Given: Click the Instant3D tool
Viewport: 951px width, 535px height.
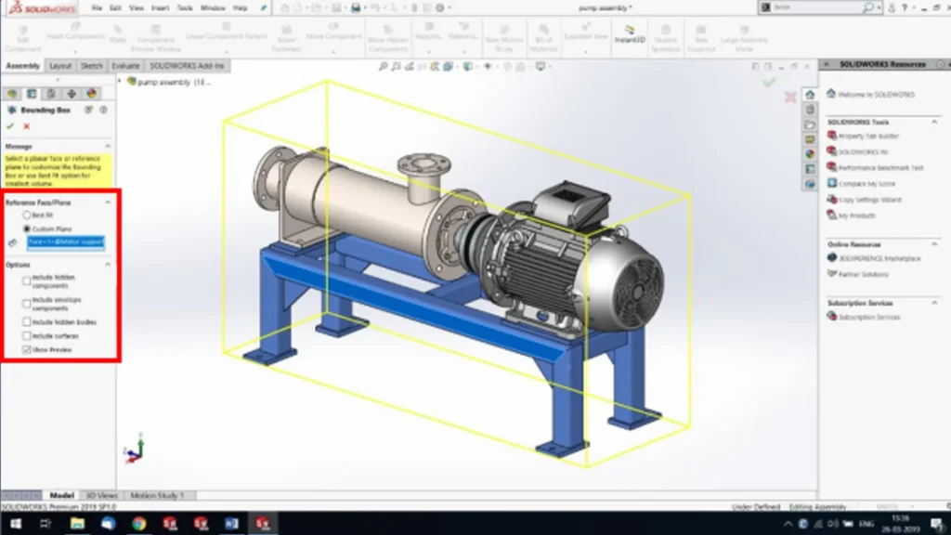Looking at the screenshot, I should pyautogui.click(x=629, y=34).
